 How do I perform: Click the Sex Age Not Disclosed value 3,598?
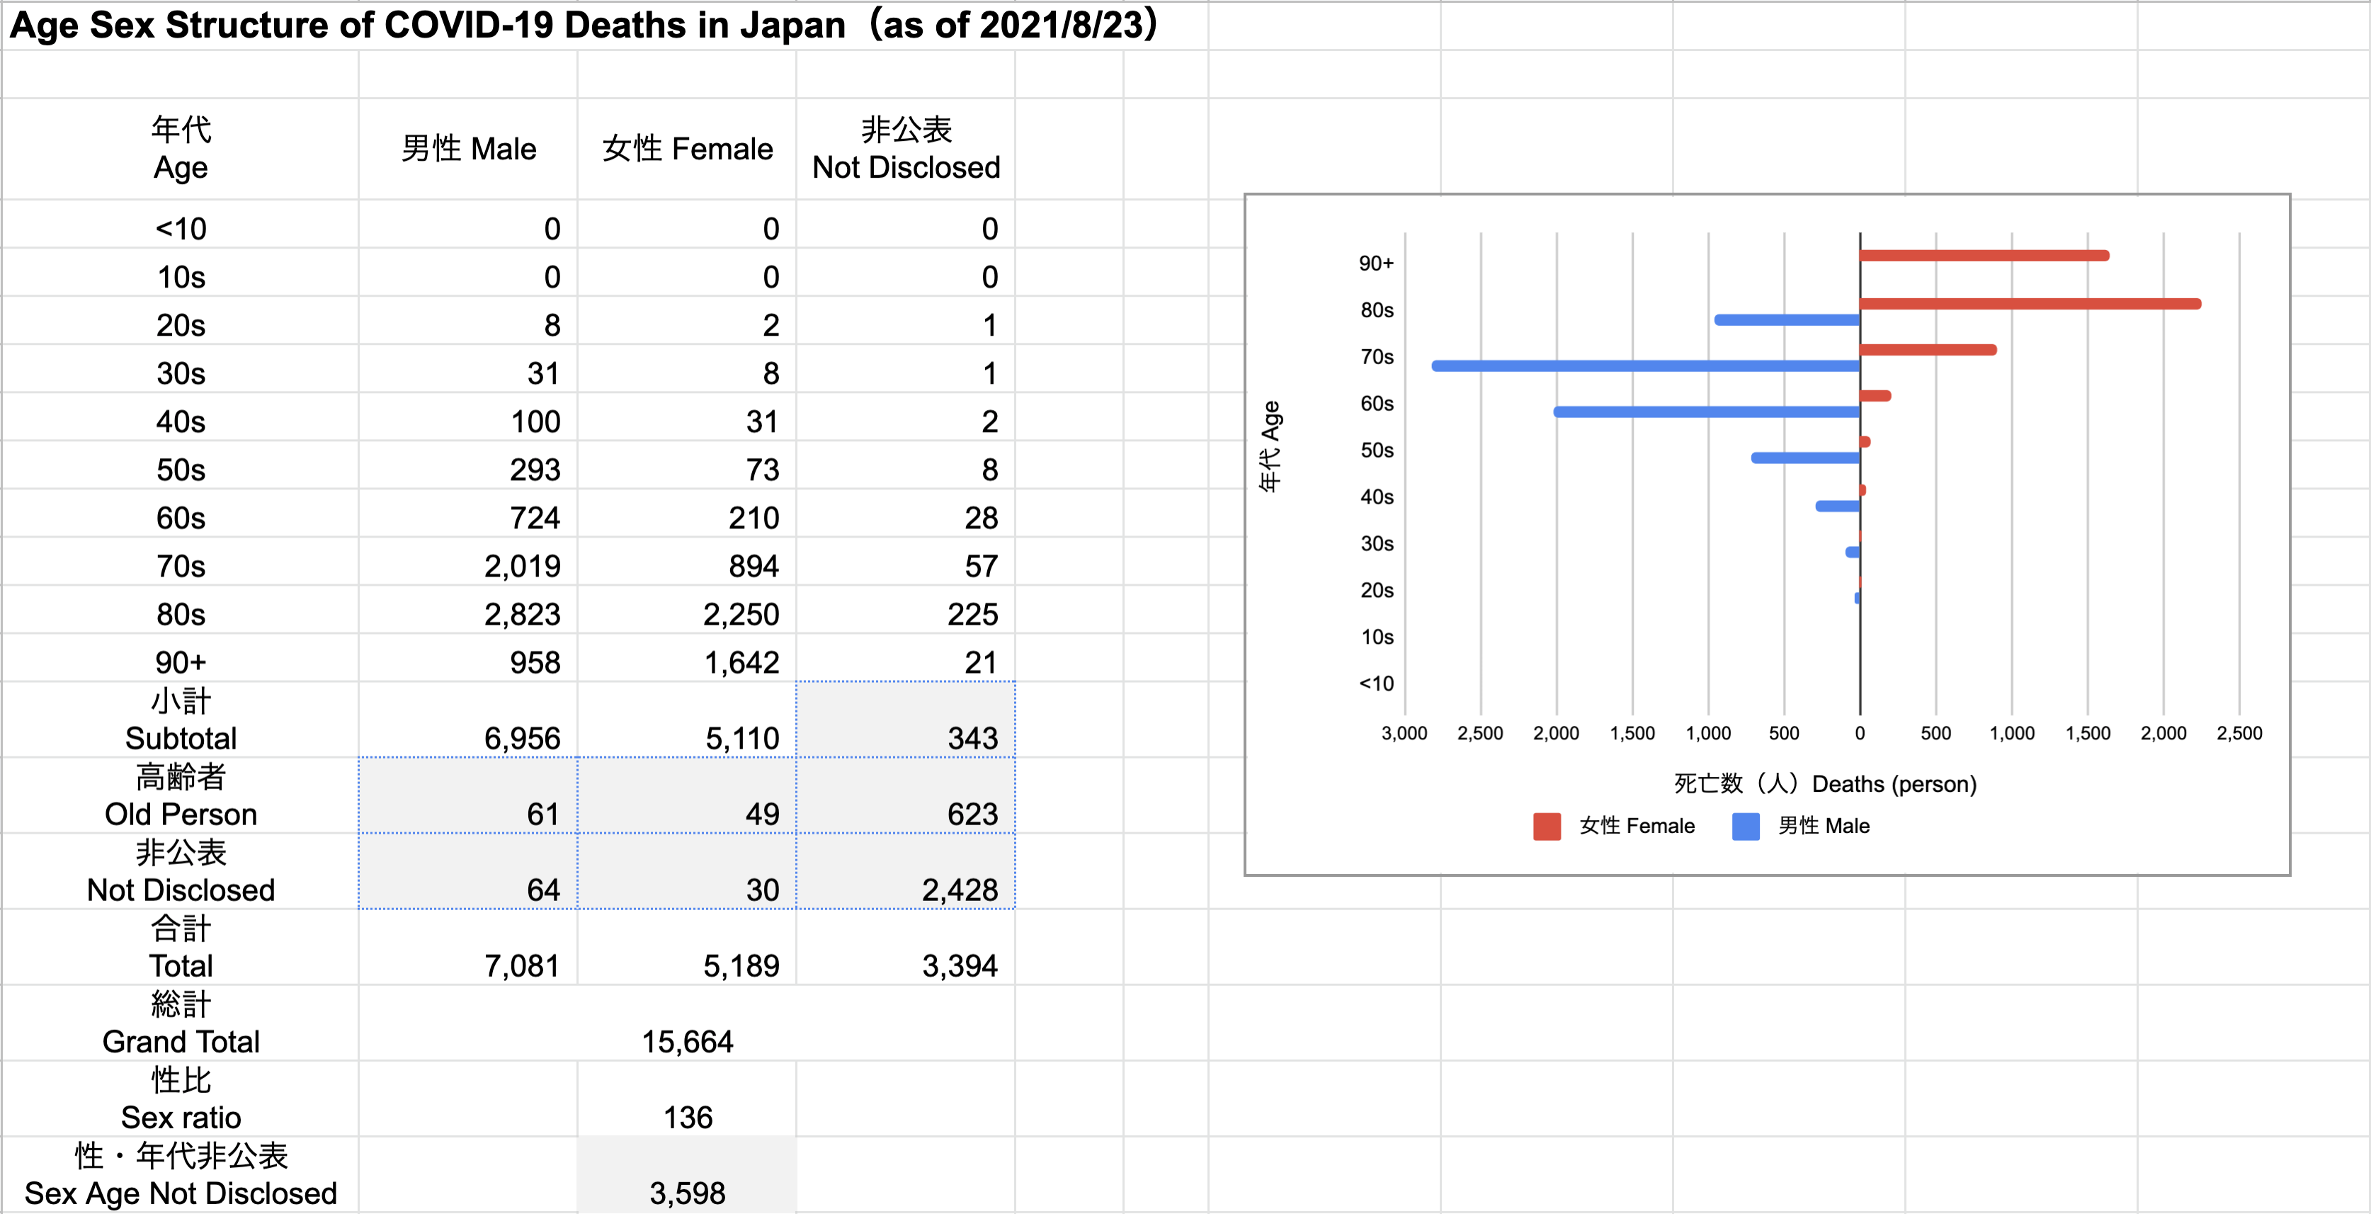(x=688, y=1174)
